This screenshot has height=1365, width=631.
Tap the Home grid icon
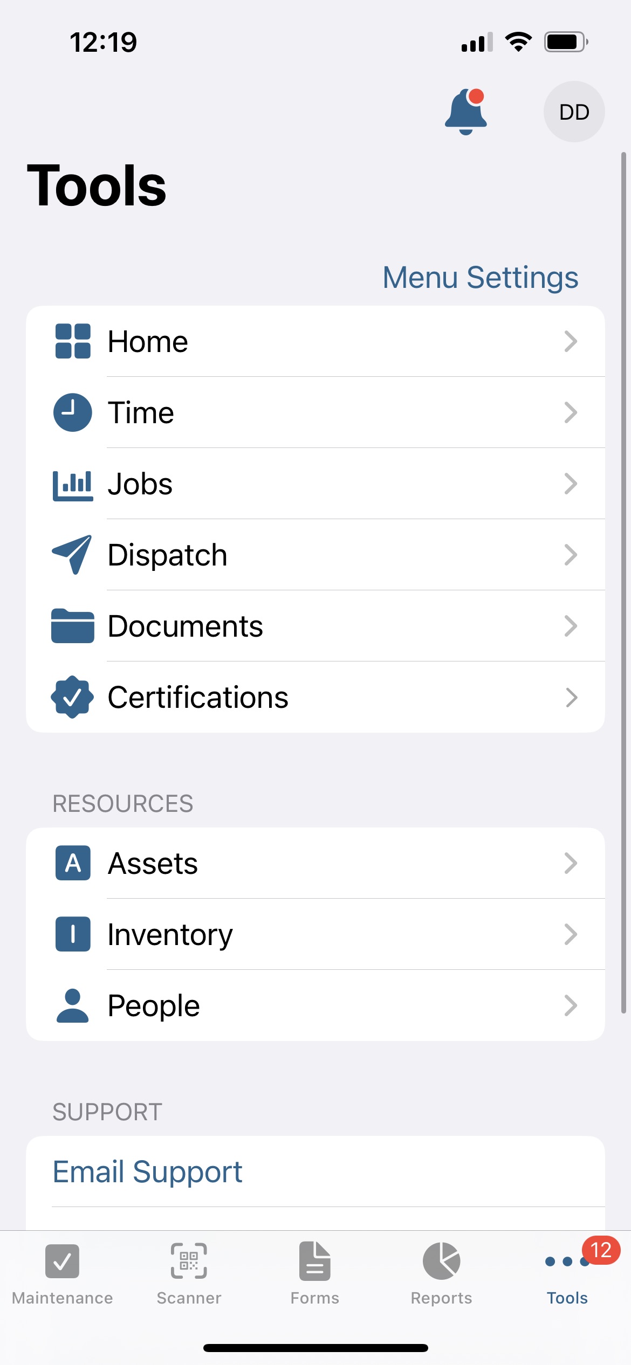point(73,341)
